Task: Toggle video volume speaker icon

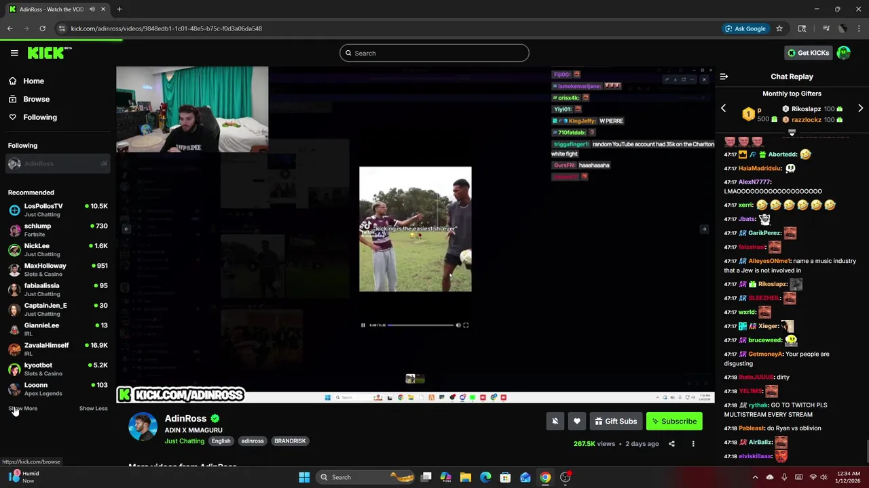Action: pos(458,325)
